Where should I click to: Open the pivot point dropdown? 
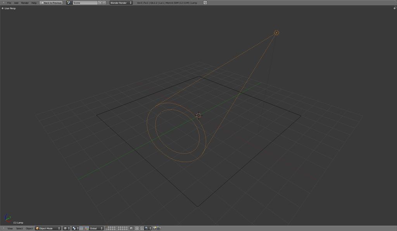[x=75, y=228]
